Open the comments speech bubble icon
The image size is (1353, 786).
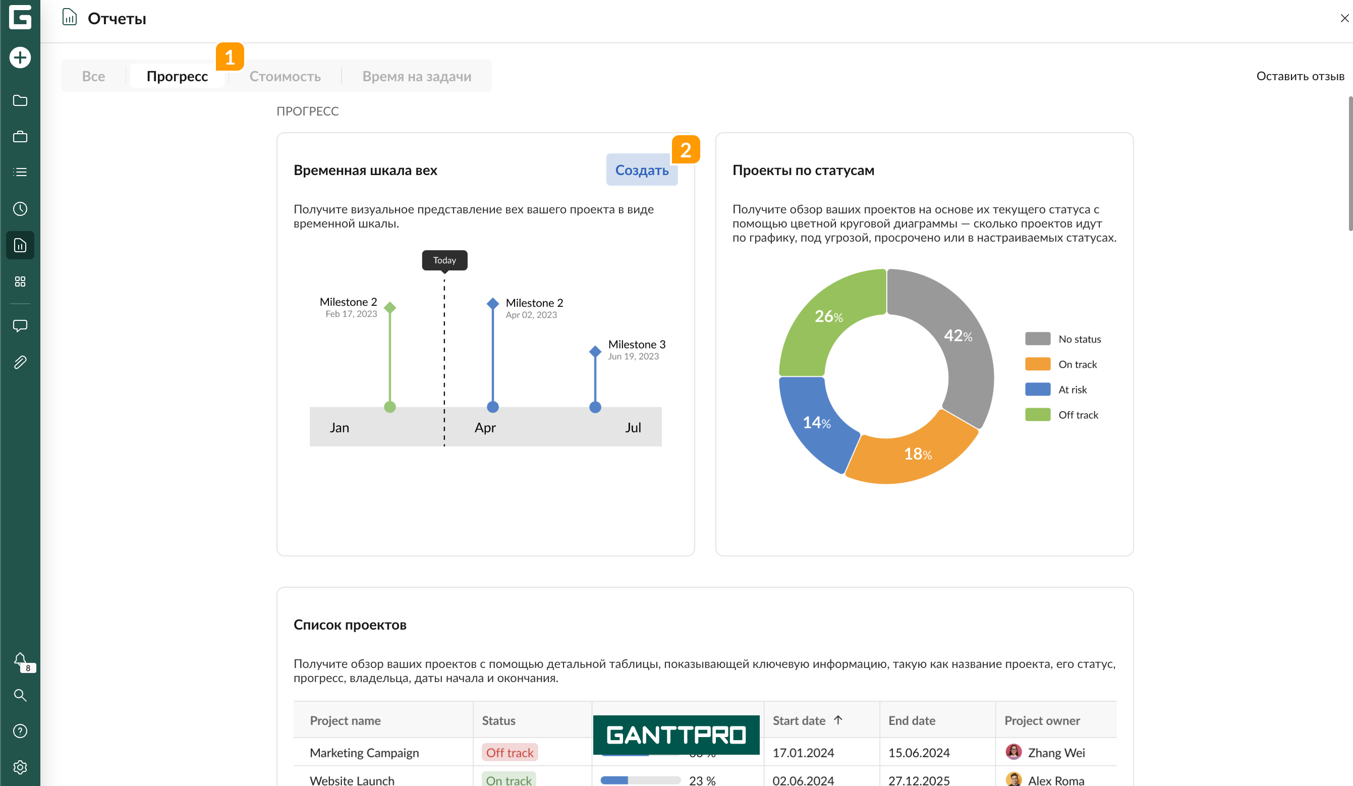20,325
